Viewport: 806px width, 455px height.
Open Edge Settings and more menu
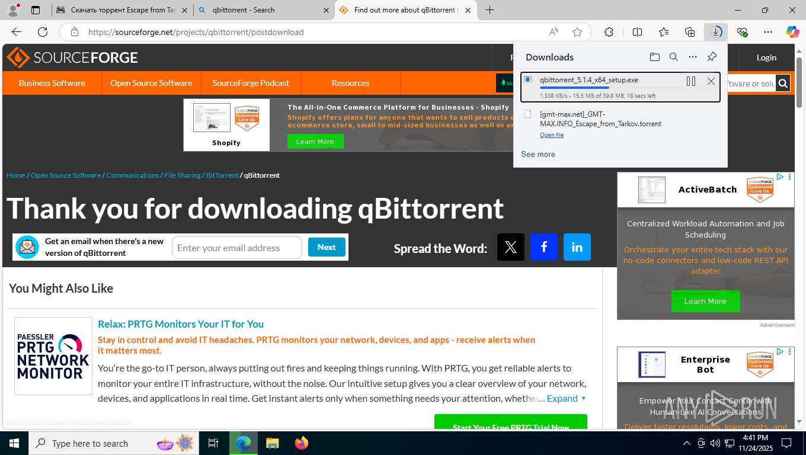pyautogui.click(x=768, y=32)
